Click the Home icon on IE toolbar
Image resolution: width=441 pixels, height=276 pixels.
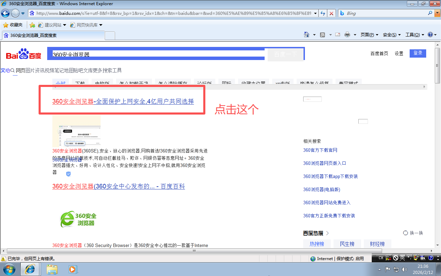click(x=307, y=34)
